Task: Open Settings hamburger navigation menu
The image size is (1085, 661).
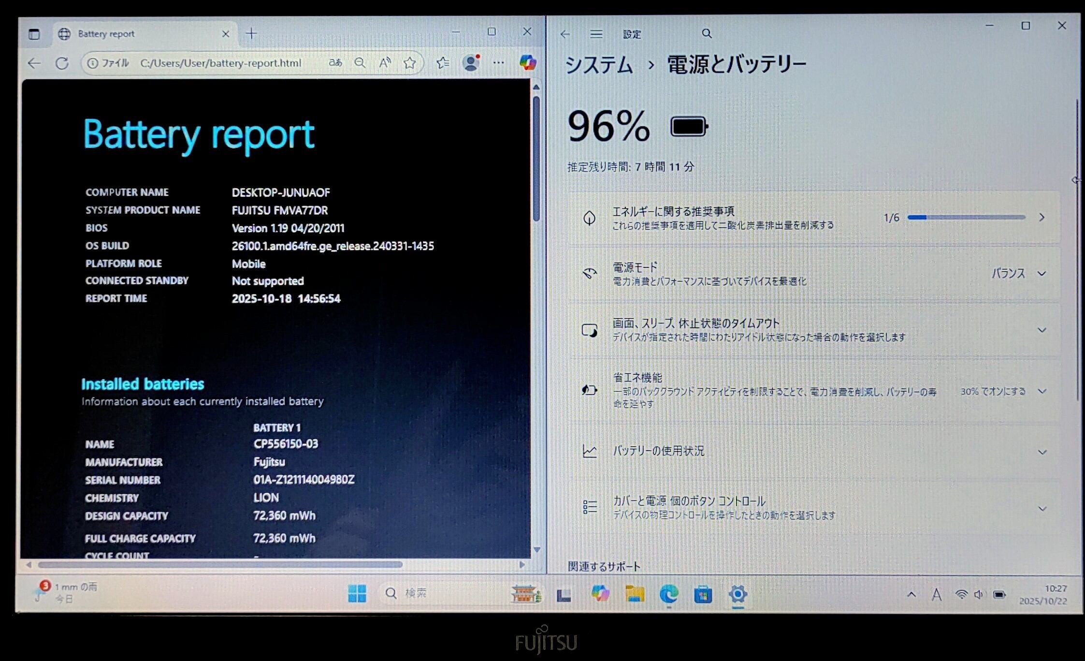Action: 596,34
